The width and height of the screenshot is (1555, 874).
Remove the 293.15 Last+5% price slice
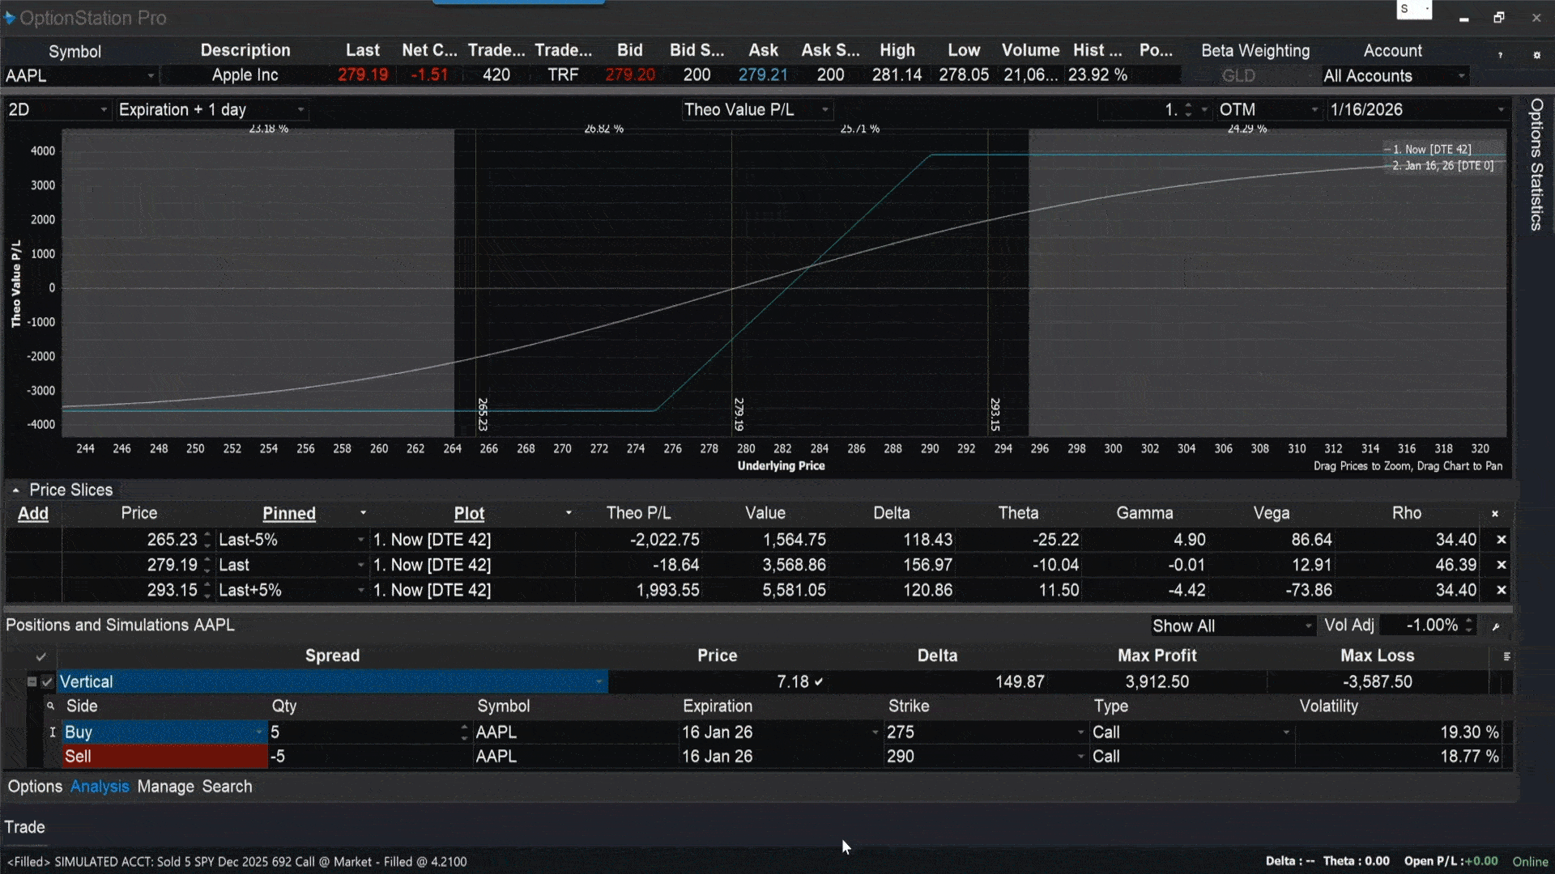coord(1501,590)
